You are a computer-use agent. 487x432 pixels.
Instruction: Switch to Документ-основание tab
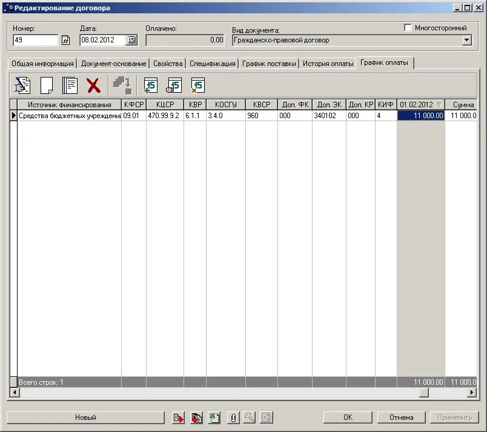(x=113, y=64)
